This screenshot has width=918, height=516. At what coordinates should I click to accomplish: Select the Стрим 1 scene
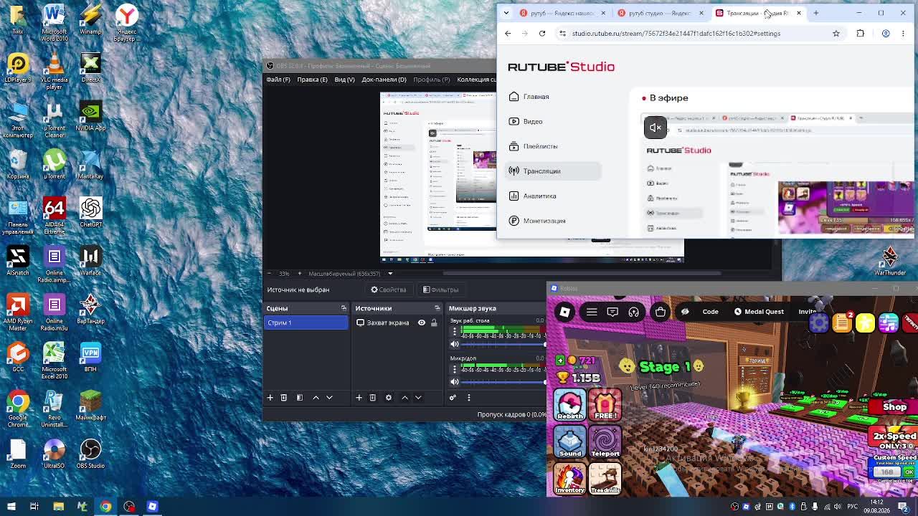tap(306, 322)
